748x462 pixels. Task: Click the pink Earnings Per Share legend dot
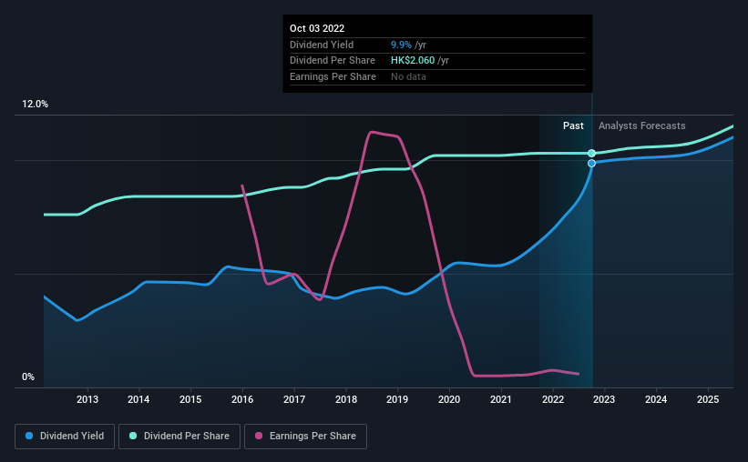pyautogui.click(x=259, y=436)
